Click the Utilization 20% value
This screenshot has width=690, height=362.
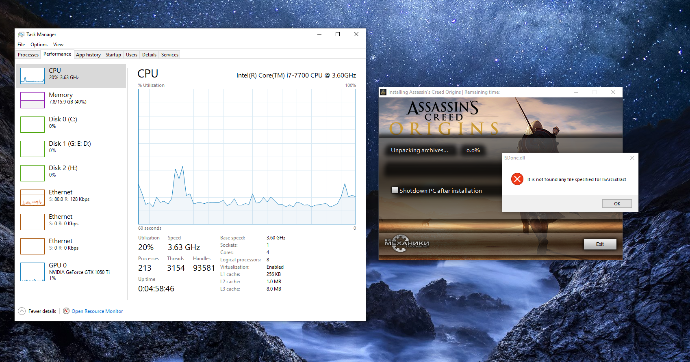[x=146, y=248]
